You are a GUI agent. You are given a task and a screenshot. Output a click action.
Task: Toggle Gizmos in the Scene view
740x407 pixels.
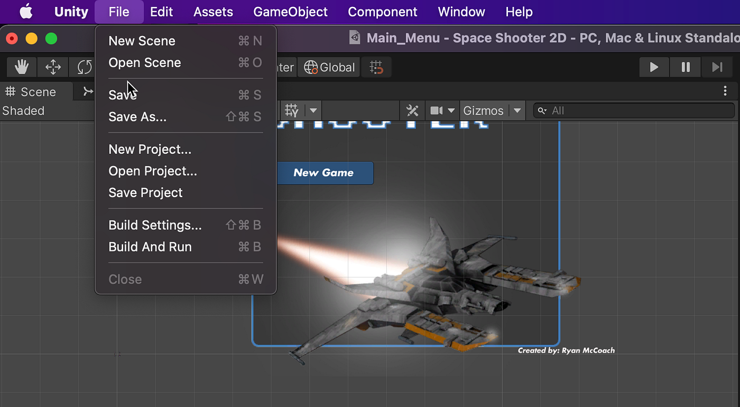(483, 110)
